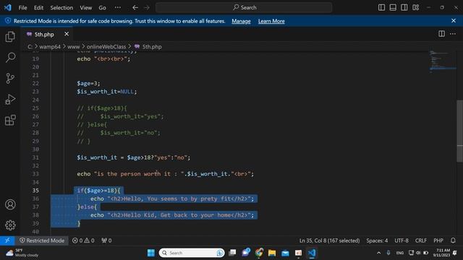Click the $is_worth_it=NULL; line

click(x=107, y=92)
